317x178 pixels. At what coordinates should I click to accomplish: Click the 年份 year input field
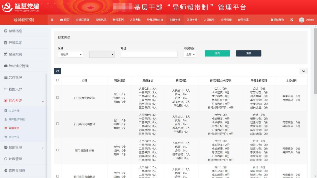click(x=148, y=54)
